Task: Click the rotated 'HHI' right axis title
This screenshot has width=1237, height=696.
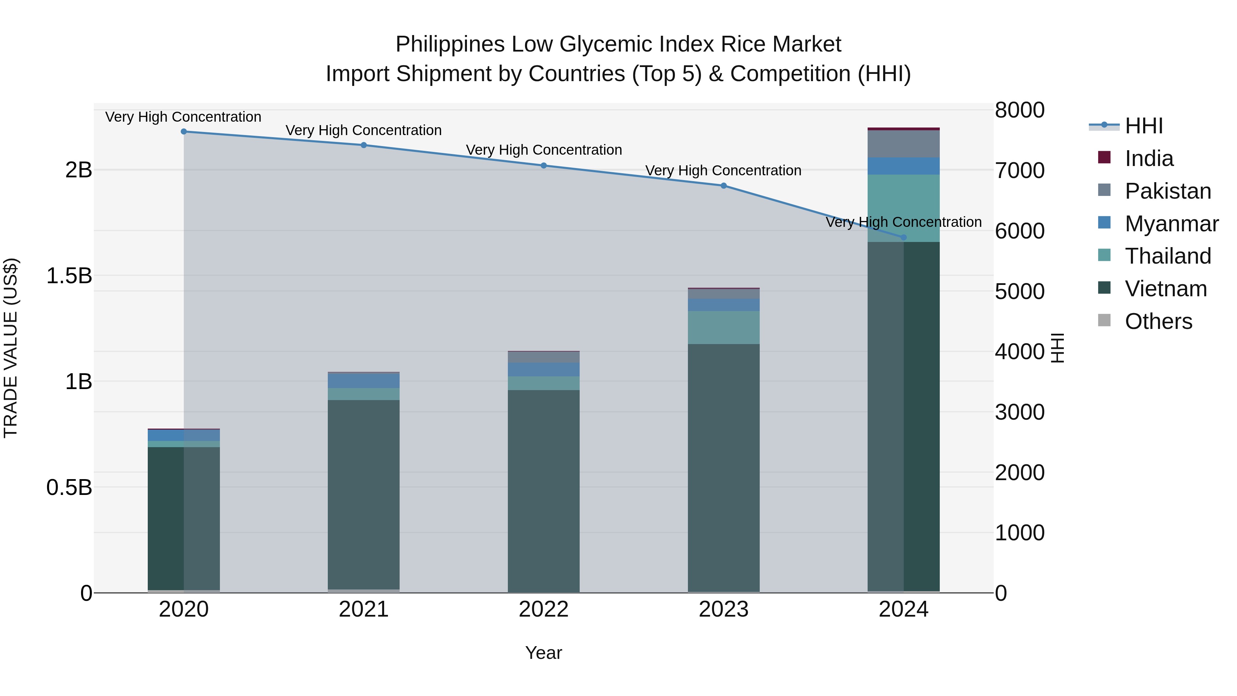Action: tap(1057, 348)
